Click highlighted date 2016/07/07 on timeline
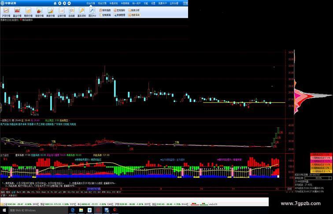Screen dimensions: 333x214 93,189
